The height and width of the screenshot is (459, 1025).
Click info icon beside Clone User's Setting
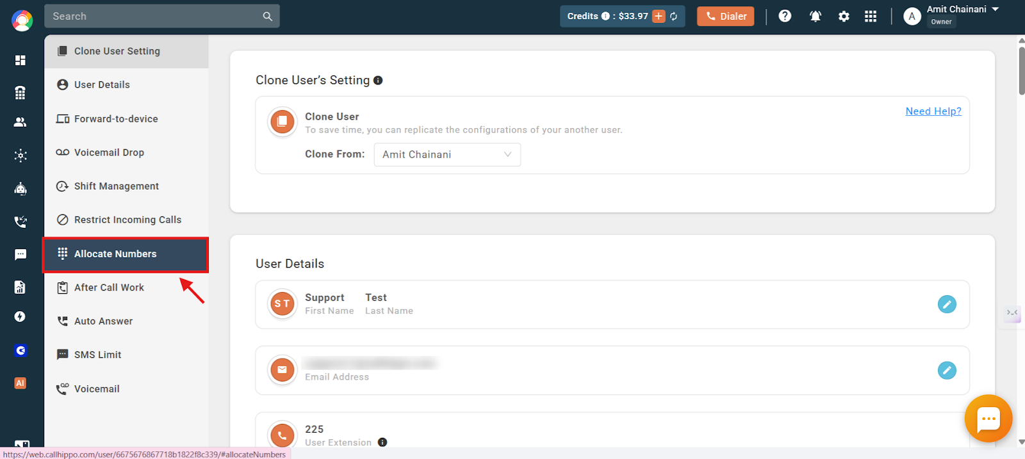pos(378,81)
